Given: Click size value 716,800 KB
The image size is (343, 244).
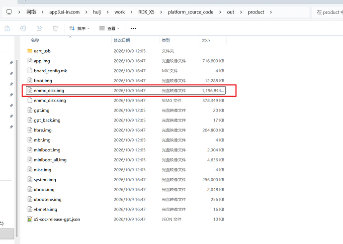Looking at the screenshot, I should 213,61.
